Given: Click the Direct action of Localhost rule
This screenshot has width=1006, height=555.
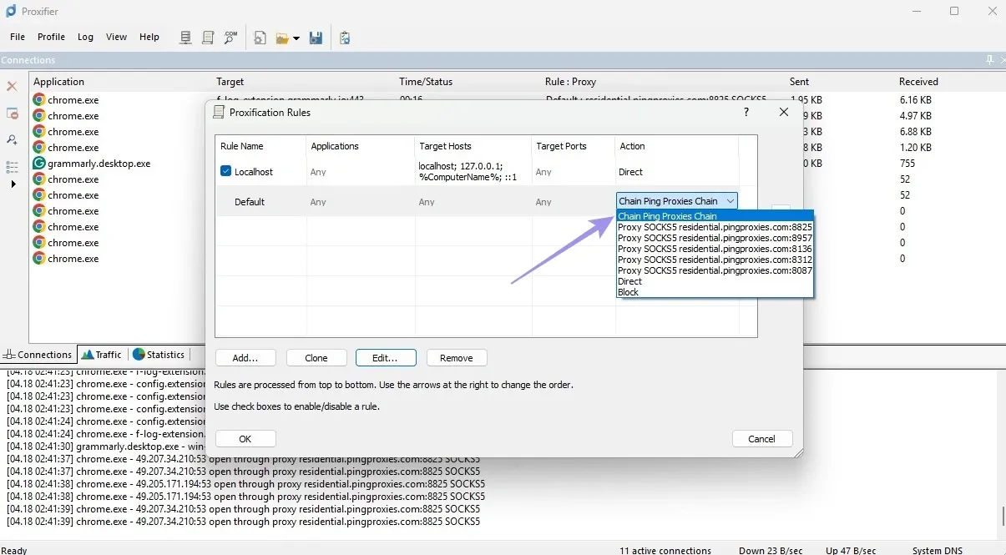Looking at the screenshot, I should [631, 172].
